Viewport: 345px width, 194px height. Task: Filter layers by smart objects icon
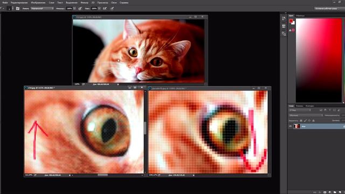(339, 110)
